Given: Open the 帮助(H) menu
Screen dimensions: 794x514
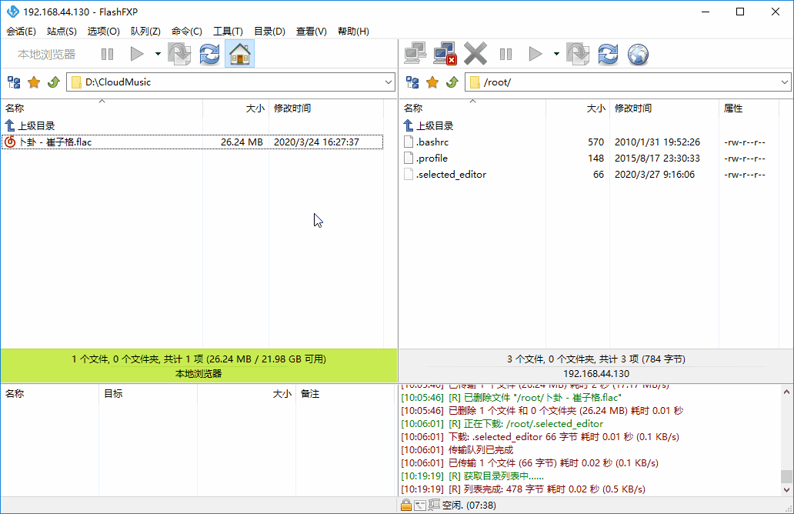Looking at the screenshot, I should [353, 32].
